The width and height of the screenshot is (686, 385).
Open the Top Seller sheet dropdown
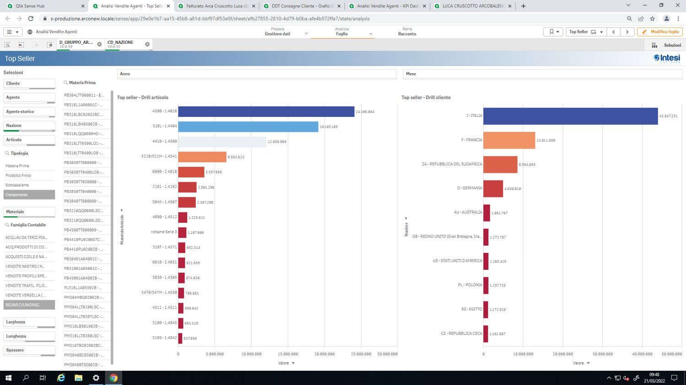click(x=585, y=32)
